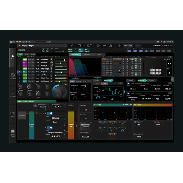Switch to the Audio parts tab

tap(33, 55)
